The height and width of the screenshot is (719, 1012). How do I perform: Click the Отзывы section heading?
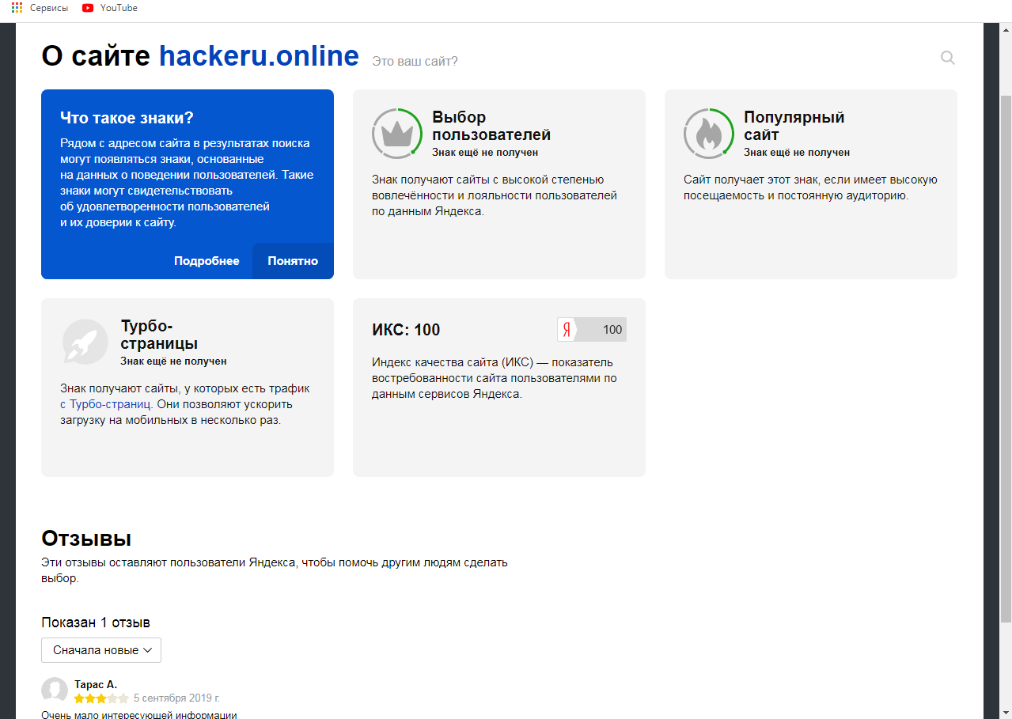86,539
